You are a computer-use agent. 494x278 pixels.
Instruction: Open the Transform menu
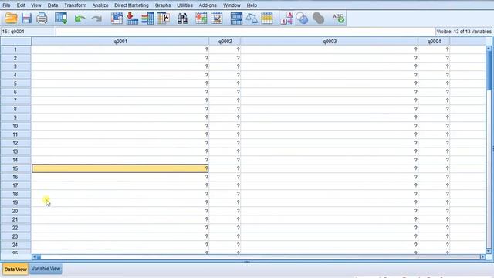click(x=75, y=5)
